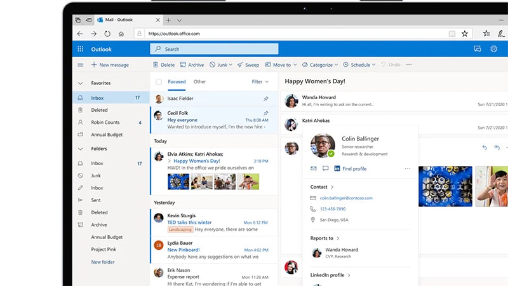Select the Mail - Outlook browser tab
The image size is (508, 286).
click(129, 20)
